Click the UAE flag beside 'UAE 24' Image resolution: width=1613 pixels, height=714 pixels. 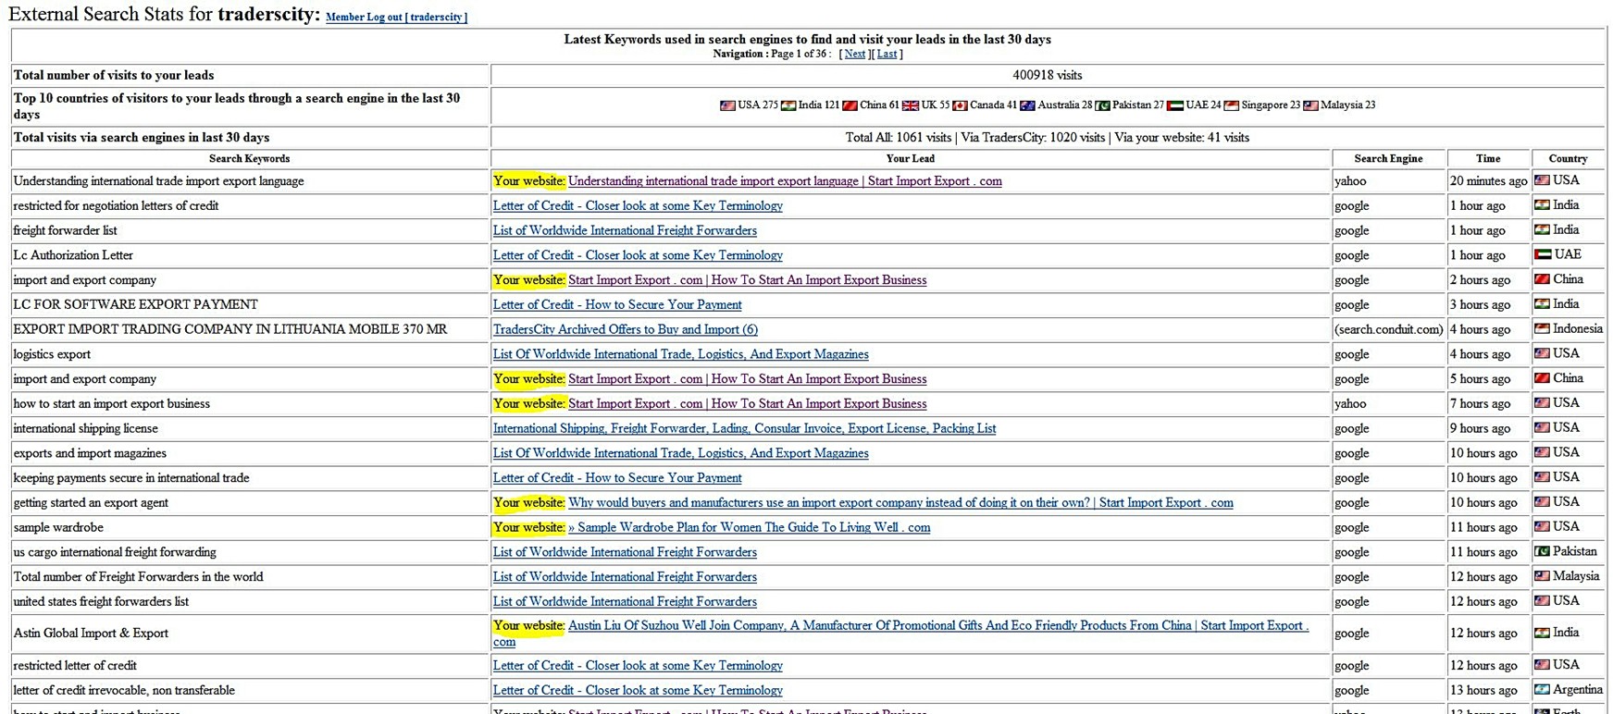pyautogui.click(x=1175, y=105)
